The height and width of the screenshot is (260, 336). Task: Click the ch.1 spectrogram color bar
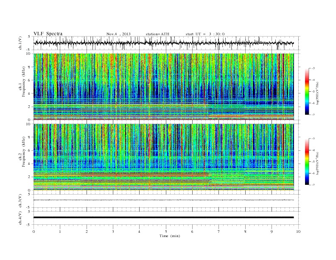(307, 92)
